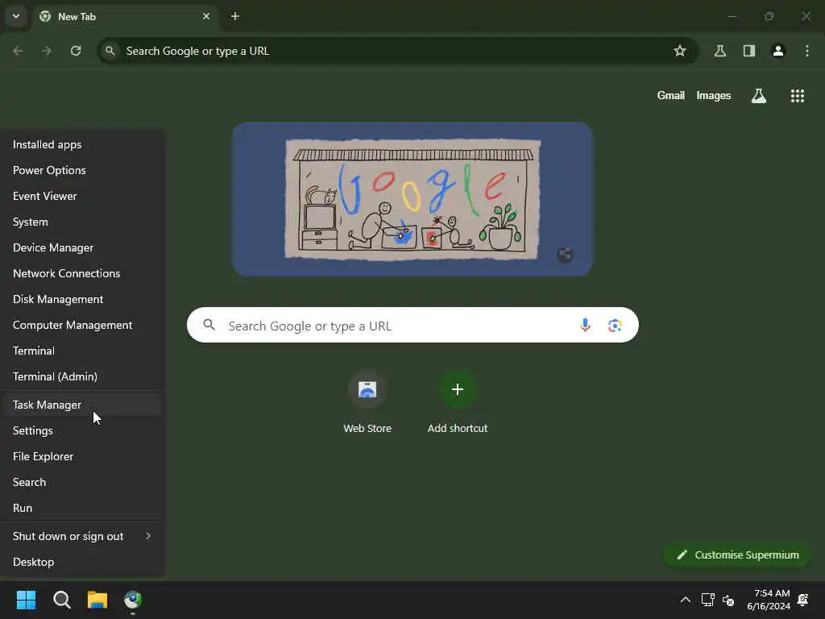Click magnifier icon in address bar
Image resolution: width=825 pixels, height=619 pixels.
(110, 51)
